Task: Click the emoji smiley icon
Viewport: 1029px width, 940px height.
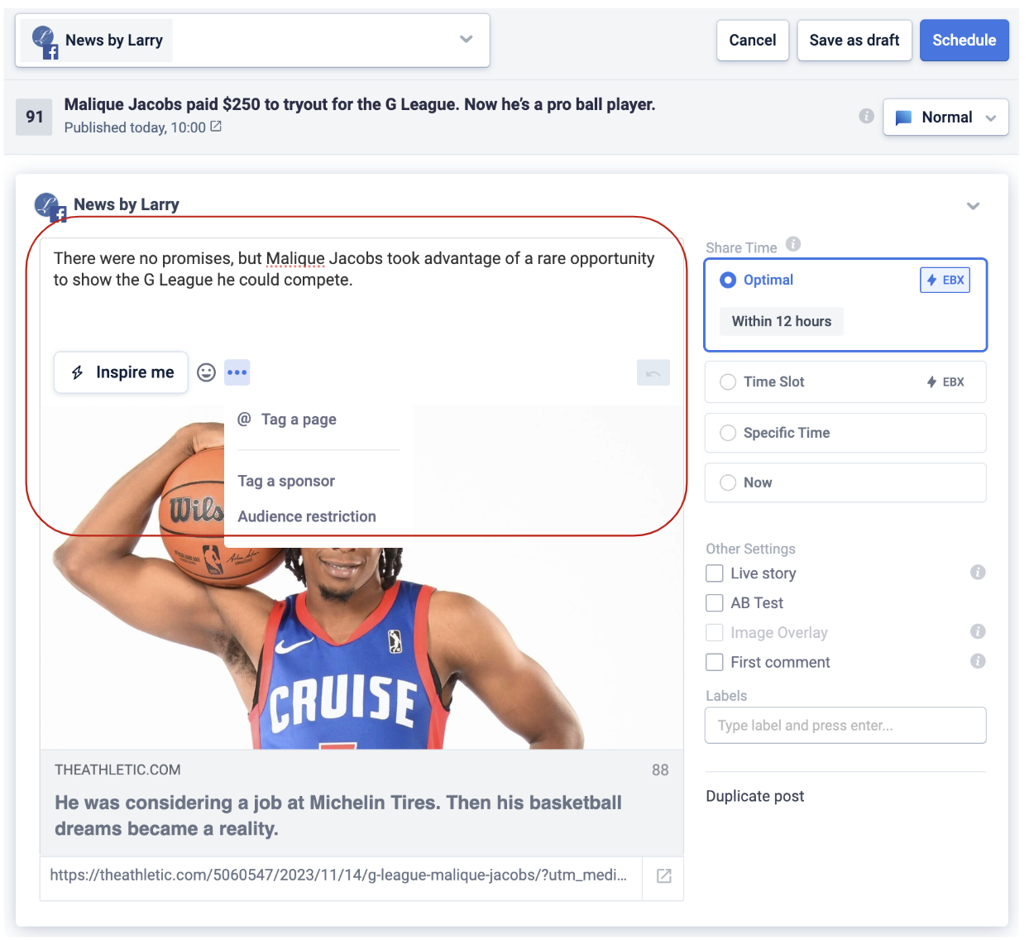Action: point(206,372)
